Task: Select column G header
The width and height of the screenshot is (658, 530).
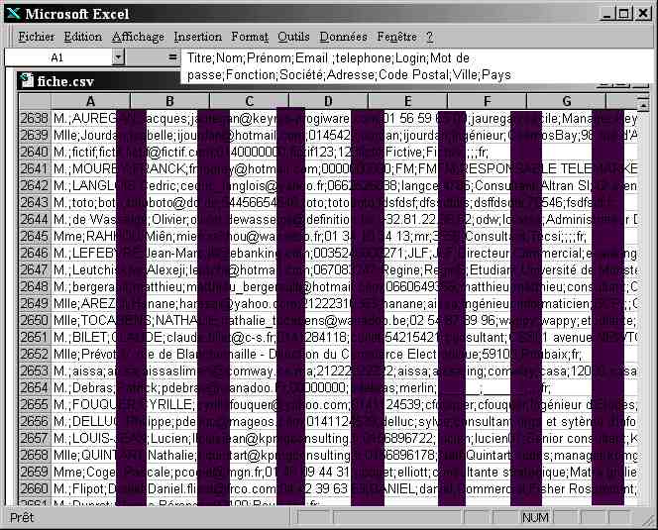Action: point(565,101)
